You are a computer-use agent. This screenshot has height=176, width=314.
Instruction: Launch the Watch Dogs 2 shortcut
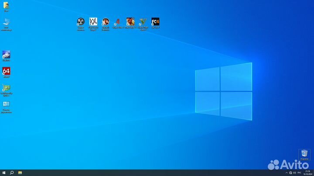(x=93, y=24)
